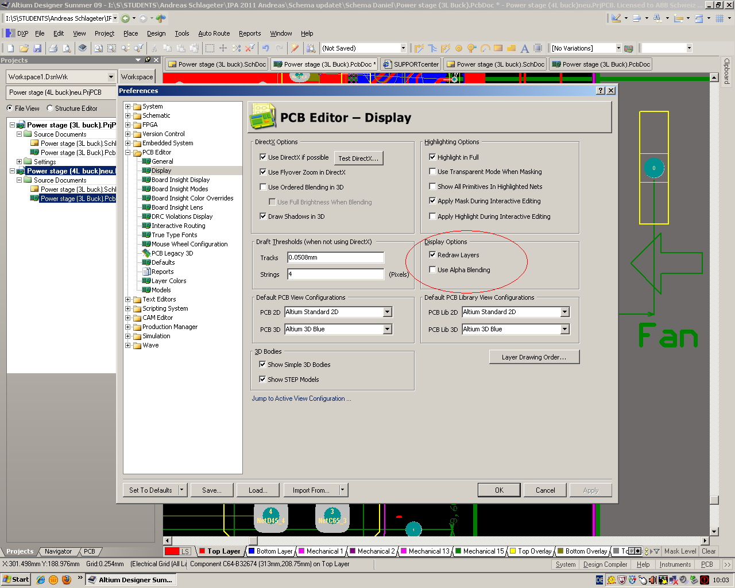Open Layer Drawing Order settings
The width and height of the screenshot is (735, 588).
point(534,357)
